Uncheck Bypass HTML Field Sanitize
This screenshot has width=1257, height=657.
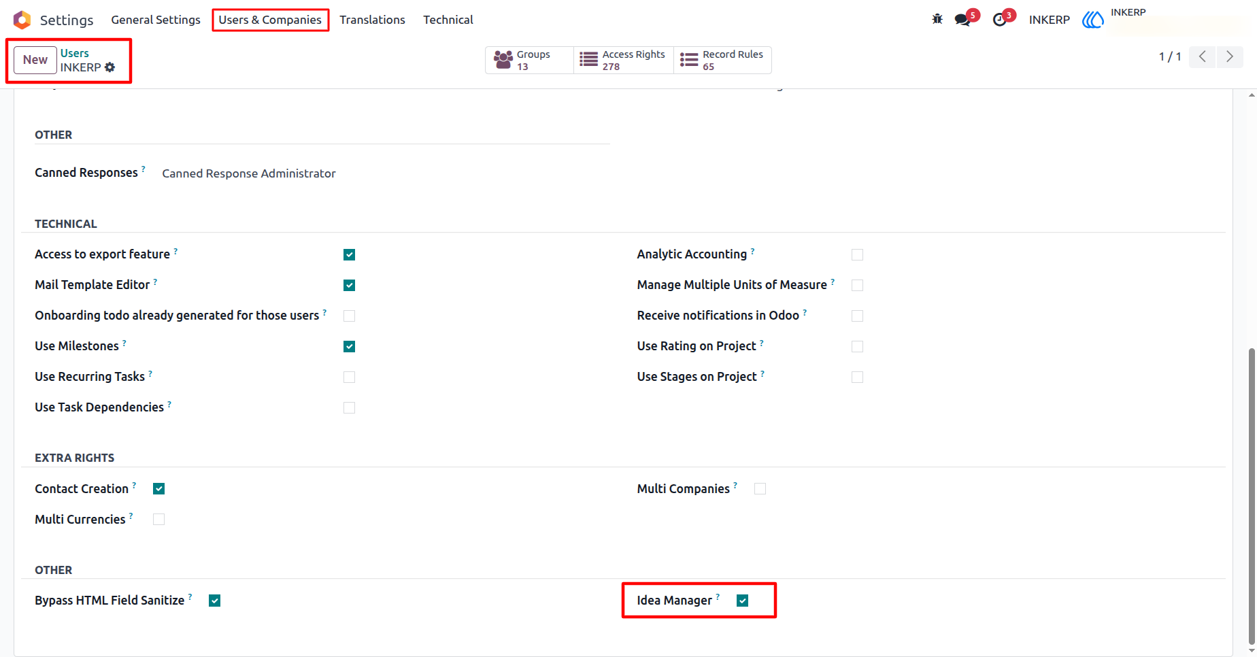click(214, 601)
